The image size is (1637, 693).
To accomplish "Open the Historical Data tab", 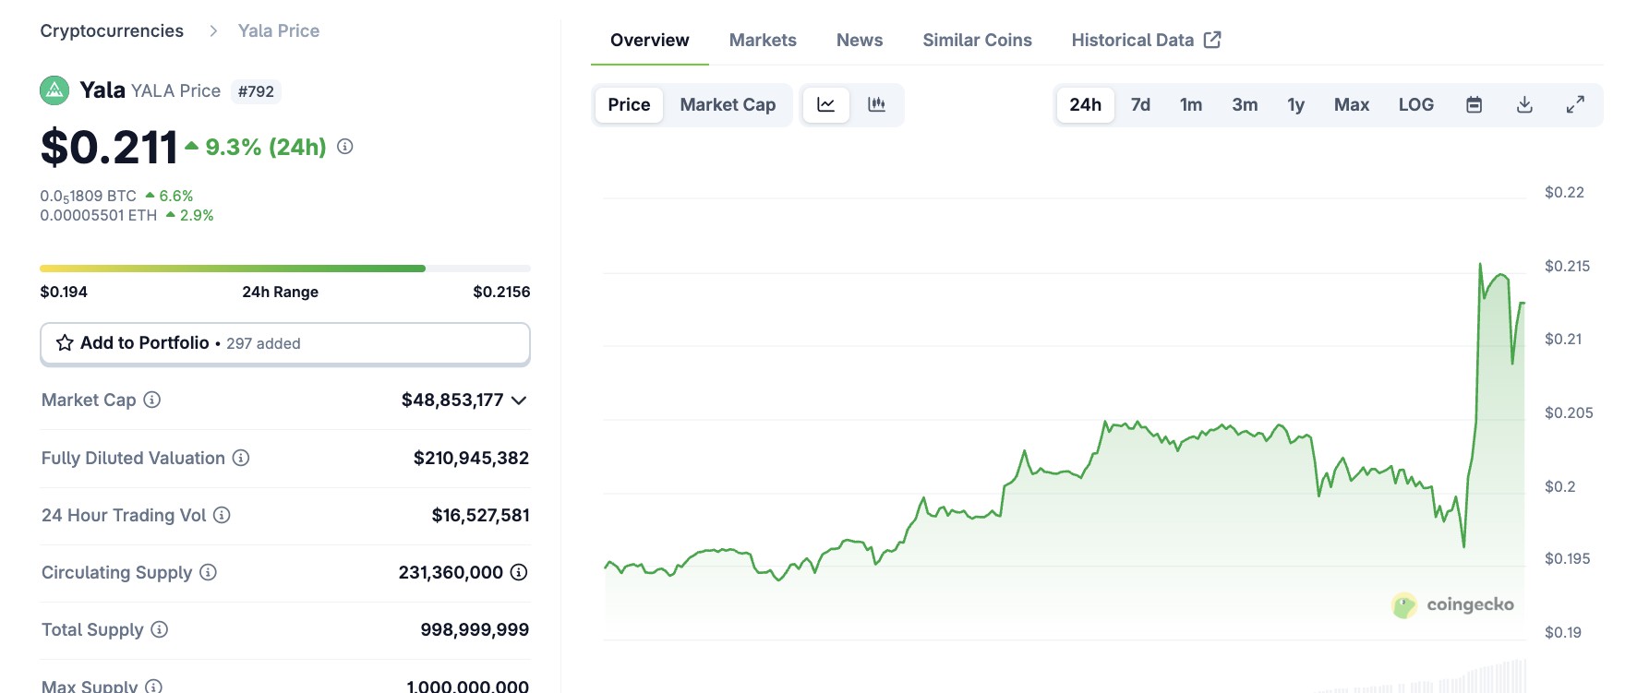I will [x=1147, y=41].
